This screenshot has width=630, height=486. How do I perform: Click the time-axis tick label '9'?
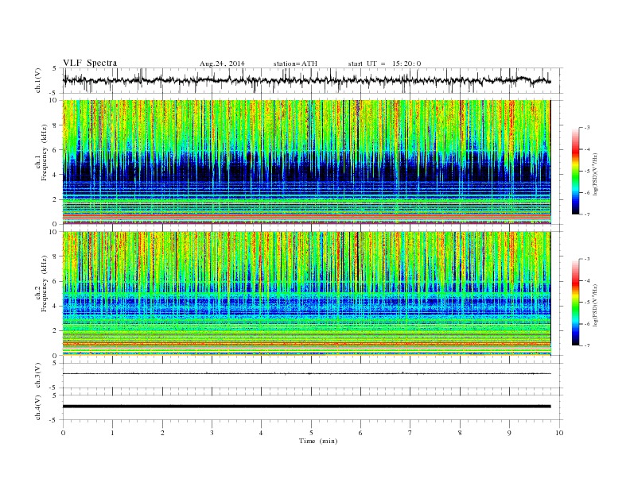point(509,433)
